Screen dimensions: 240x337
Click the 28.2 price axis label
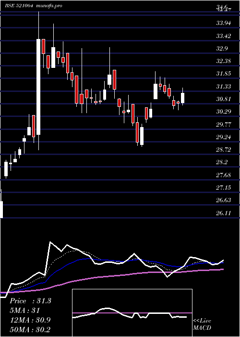click(222, 162)
